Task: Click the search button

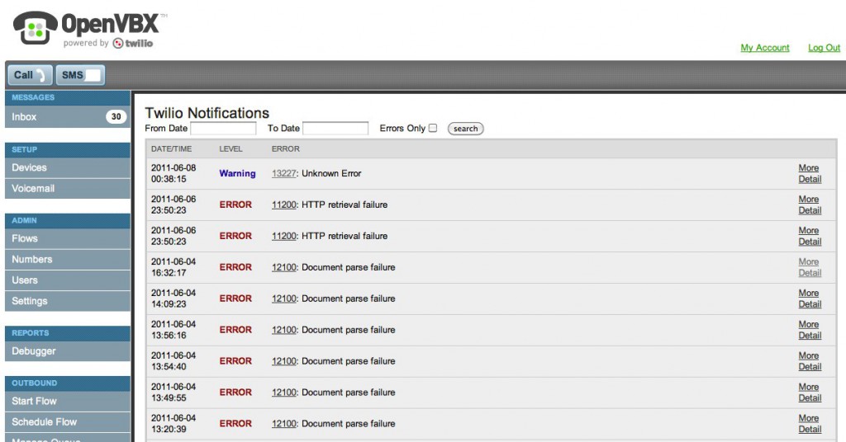Action: click(x=466, y=129)
